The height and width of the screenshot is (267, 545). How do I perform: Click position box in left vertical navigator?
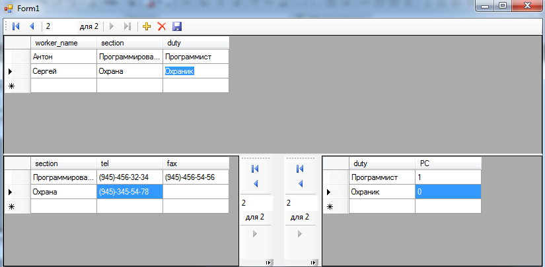[256, 203]
